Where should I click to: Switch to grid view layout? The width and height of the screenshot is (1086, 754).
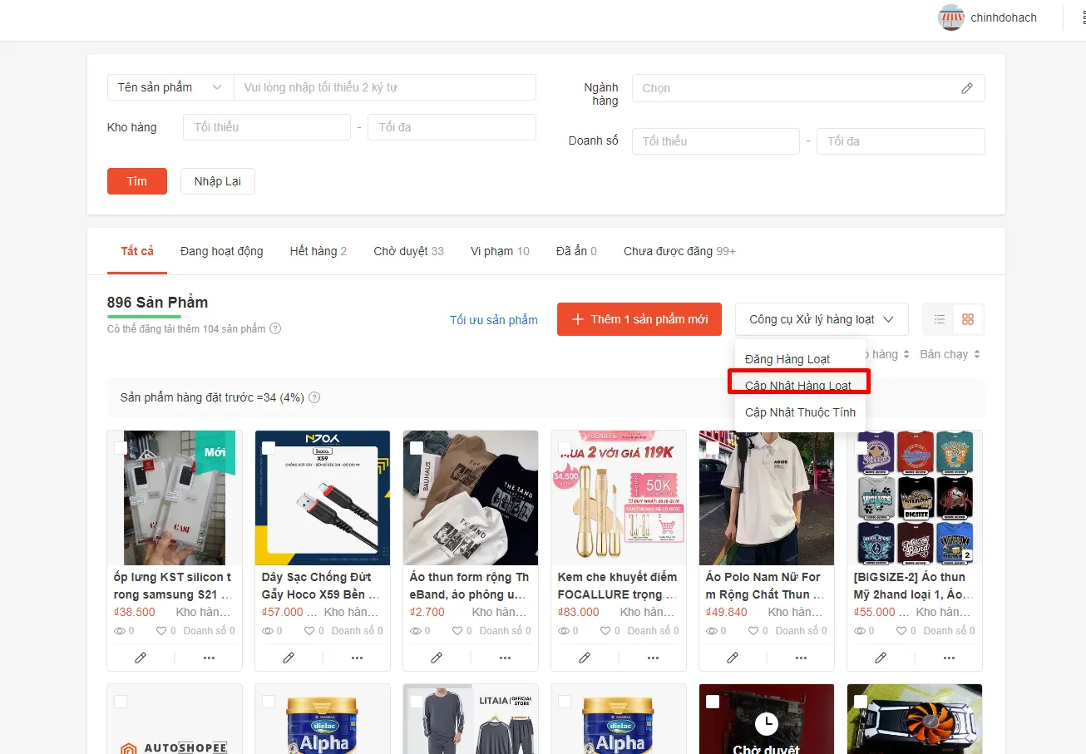click(x=968, y=319)
